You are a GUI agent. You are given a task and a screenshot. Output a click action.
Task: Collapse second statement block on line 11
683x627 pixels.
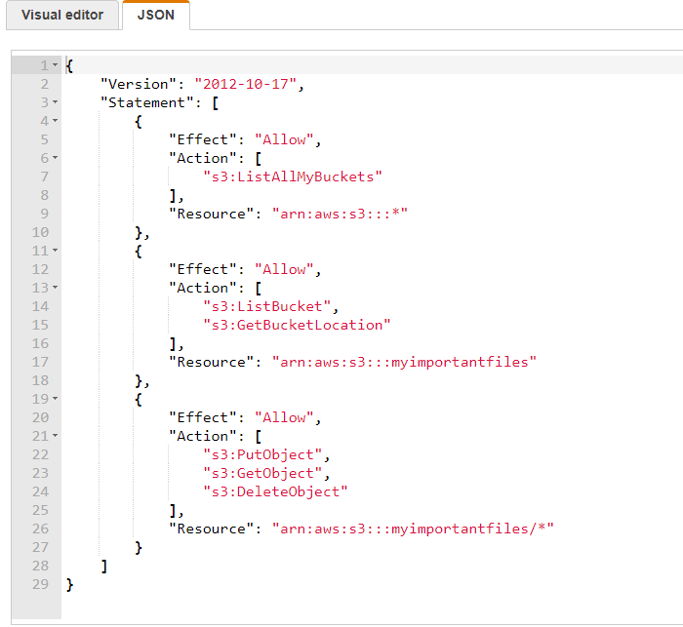(56, 251)
